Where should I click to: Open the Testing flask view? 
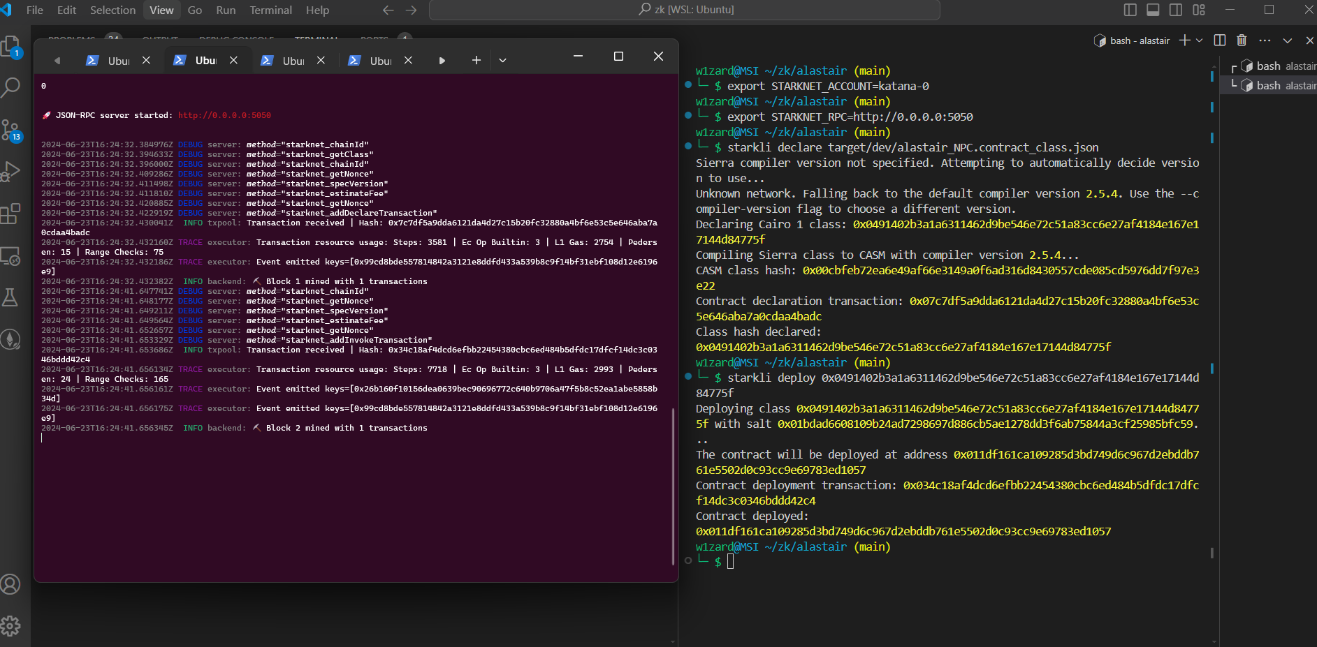pyautogui.click(x=10, y=297)
